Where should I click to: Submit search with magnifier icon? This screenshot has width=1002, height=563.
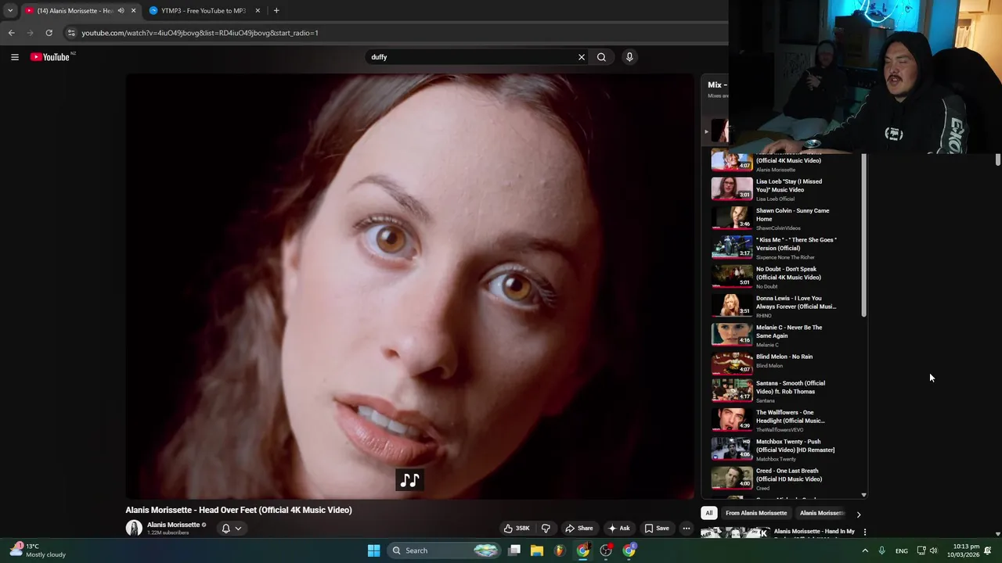point(601,57)
